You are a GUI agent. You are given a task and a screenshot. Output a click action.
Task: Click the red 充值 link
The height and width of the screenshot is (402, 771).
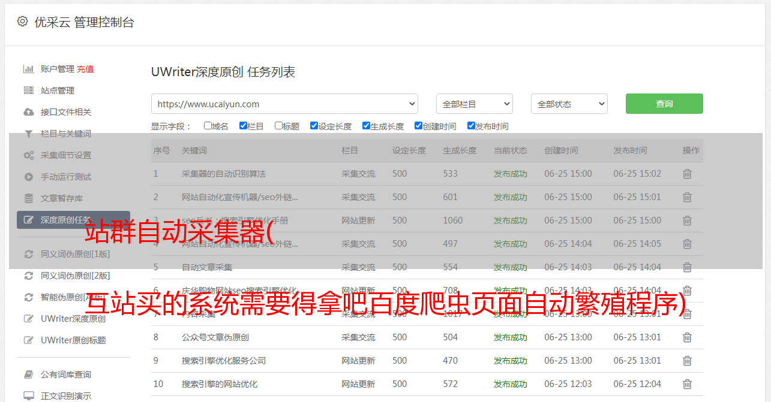point(85,69)
